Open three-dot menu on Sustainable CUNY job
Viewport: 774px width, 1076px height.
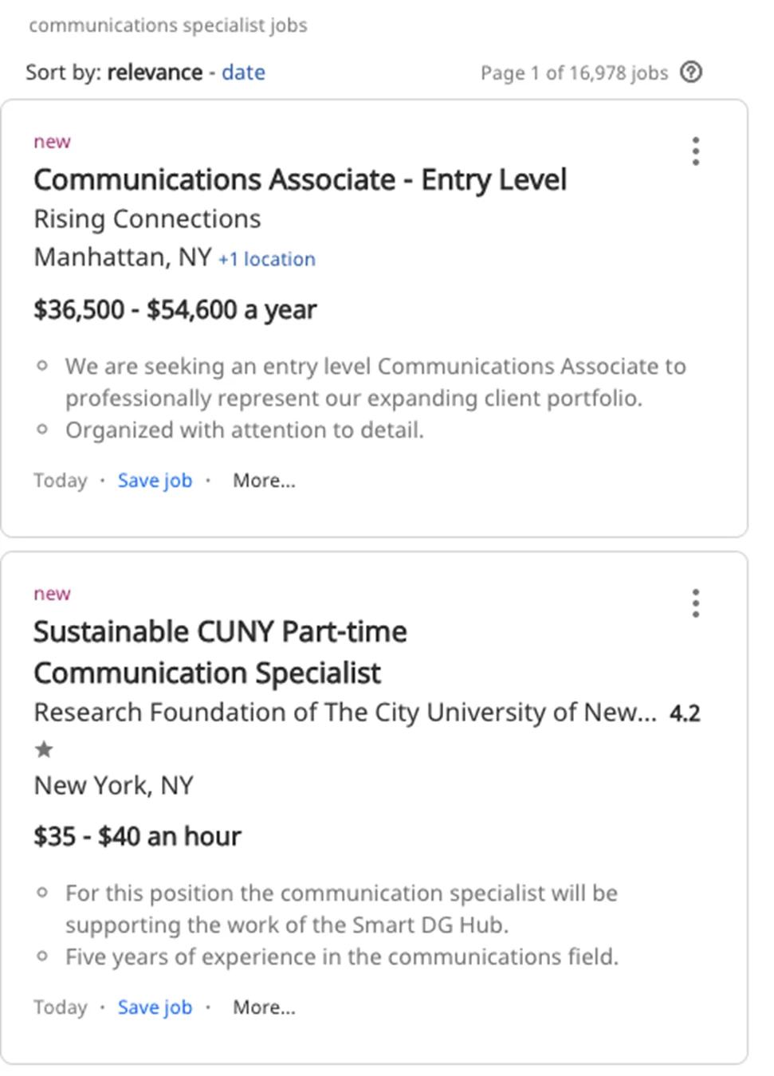point(696,603)
